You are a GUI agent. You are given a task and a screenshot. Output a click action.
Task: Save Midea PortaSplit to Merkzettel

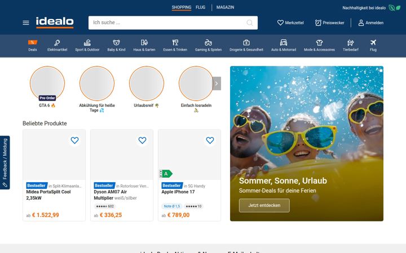point(74,140)
